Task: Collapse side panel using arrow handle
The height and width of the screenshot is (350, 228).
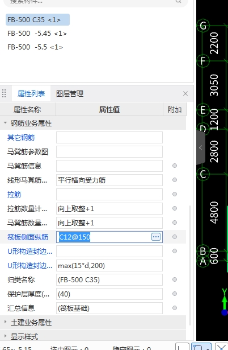Action: click(201, 147)
